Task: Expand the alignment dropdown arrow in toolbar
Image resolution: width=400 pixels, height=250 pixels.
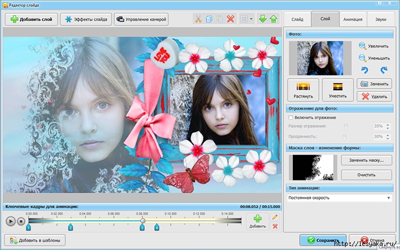Action: (251, 19)
